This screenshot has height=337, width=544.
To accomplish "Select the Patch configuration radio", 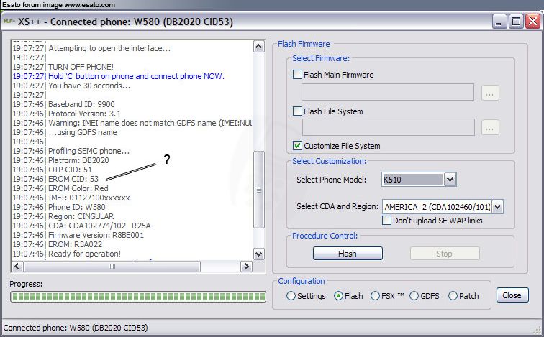I will pyautogui.click(x=453, y=296).
